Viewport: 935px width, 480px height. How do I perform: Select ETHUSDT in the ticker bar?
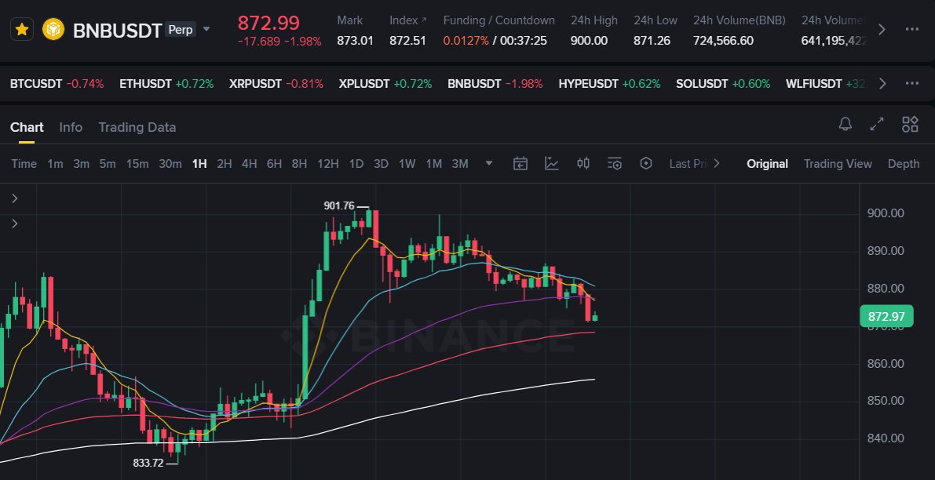pyautogui.click(x=166, y=84)
